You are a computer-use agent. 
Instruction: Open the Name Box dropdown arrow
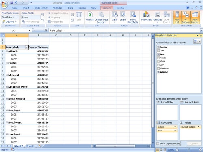point(30,30)
